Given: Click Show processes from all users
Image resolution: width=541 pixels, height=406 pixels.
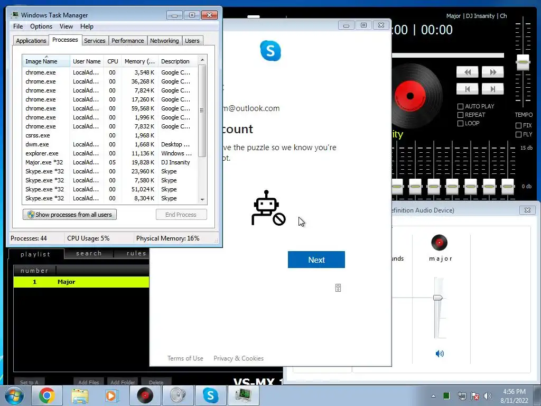Looking at the screenshot, I should pyautogui.click(x=70, y=215).
